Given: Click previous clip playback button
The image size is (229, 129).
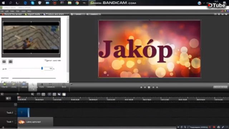Looking at the screenshot, I should [x=141, y=87].
